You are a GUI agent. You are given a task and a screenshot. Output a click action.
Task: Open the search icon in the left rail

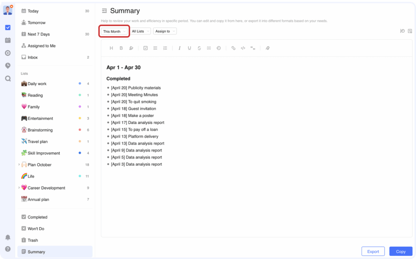pos(8,78)
